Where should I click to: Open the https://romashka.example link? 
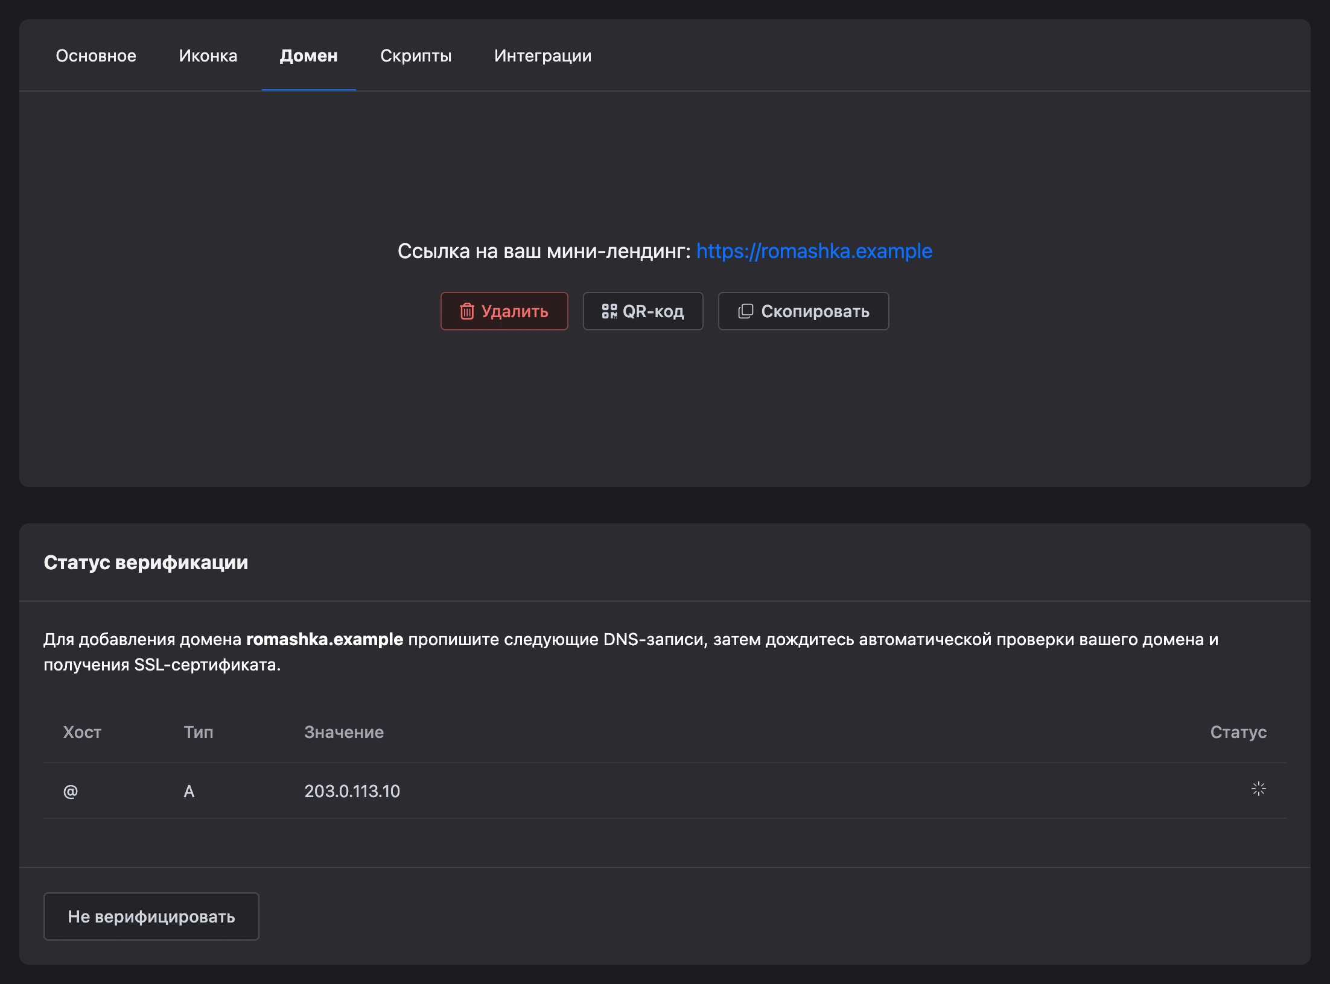tap(814, 251)
